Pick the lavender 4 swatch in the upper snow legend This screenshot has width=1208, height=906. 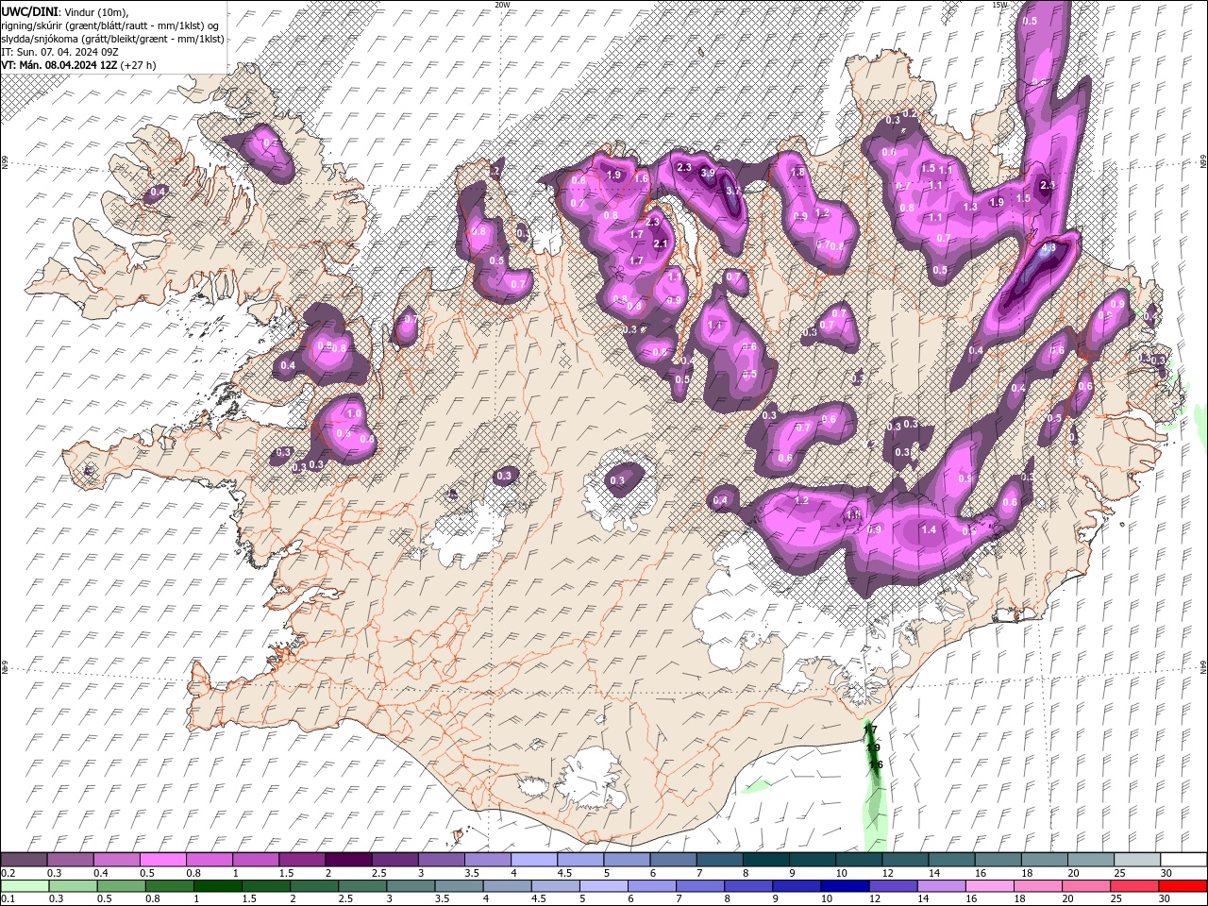tap(534, 860)
